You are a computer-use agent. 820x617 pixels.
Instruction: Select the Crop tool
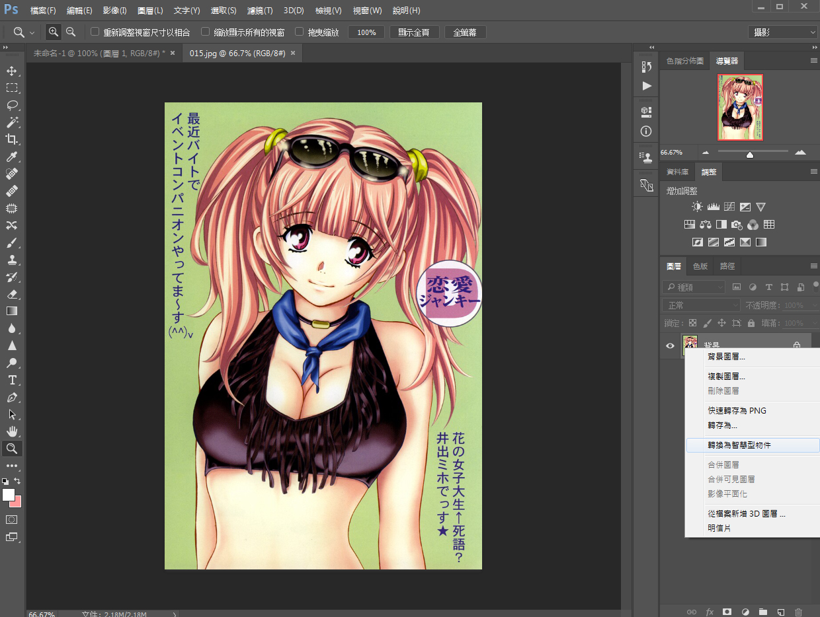pos(11,139)
